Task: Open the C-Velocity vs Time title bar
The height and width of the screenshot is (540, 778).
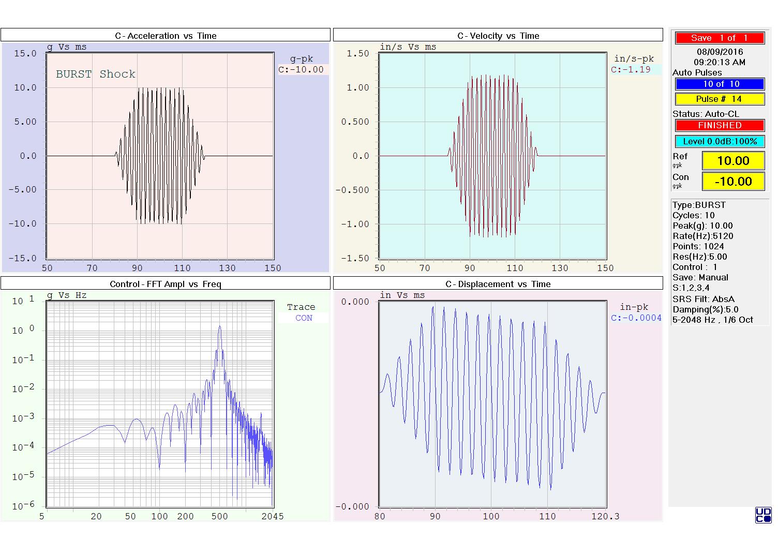Action: [498, 35]
